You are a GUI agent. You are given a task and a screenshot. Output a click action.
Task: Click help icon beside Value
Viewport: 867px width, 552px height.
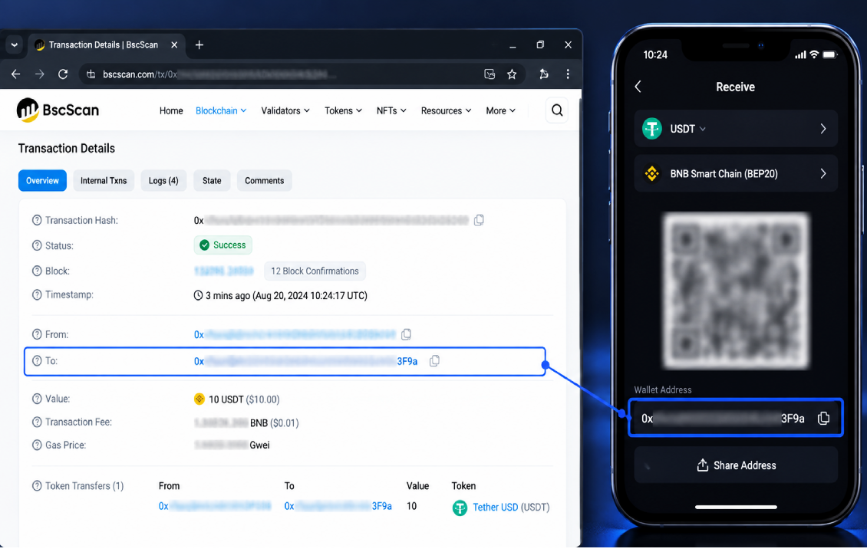pos(37,399)
